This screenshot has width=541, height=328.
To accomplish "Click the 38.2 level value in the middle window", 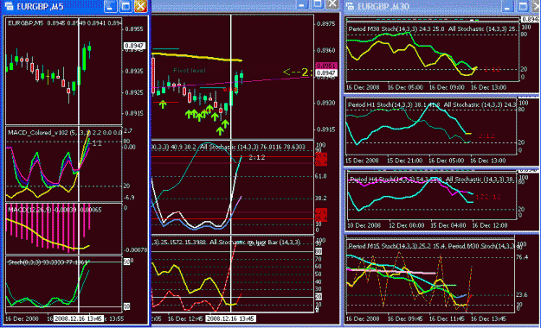I will pyautogui.click(x=321, y=199).
